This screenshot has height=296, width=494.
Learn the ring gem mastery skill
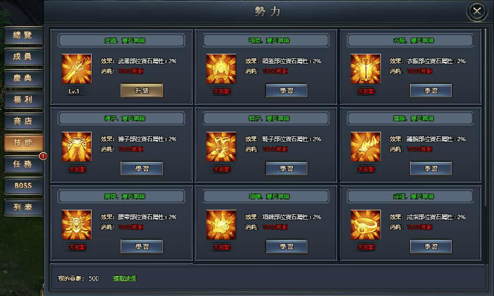[431, 247]
